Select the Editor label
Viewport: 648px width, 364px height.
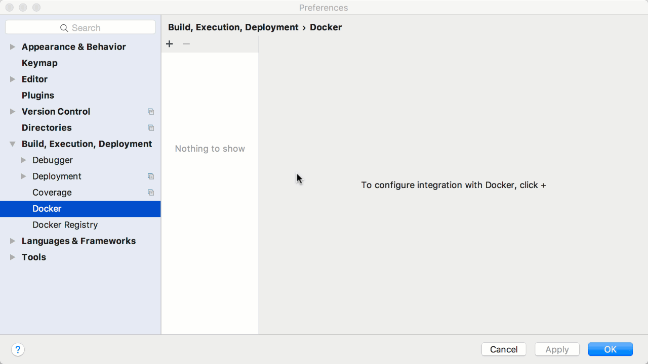(34, 79)
